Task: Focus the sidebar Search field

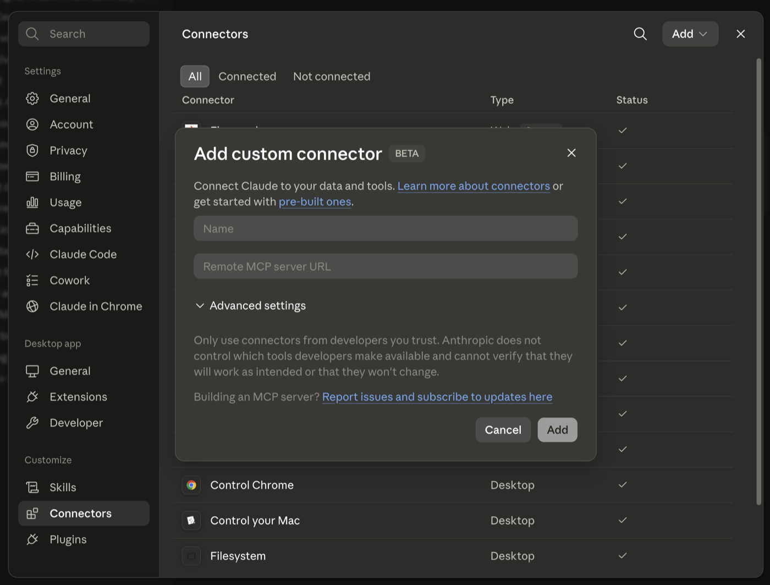Action: 84,34
